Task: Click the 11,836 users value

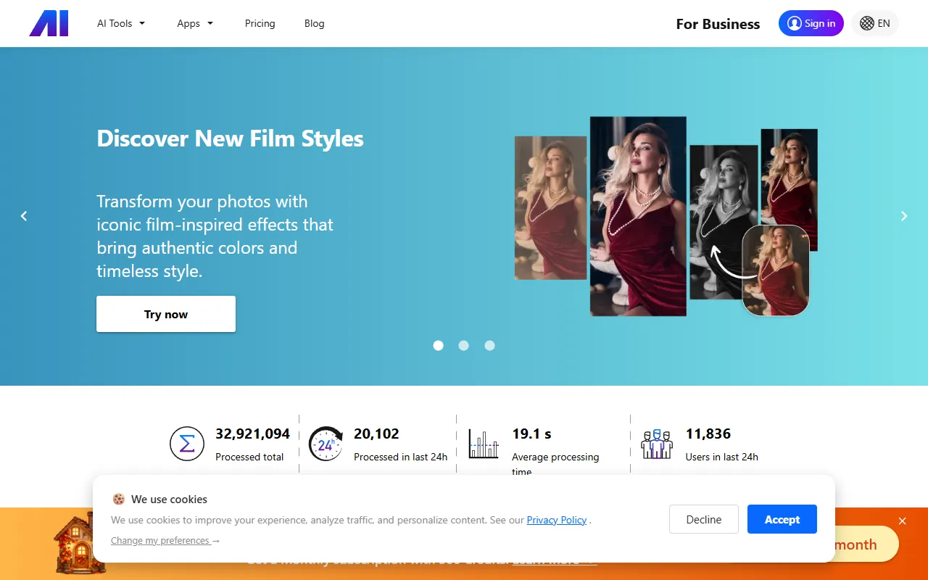Action: click(708, 434)
